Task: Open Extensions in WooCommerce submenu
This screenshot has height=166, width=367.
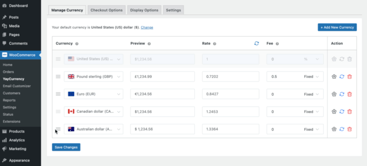Action: [x=11, y=121]
